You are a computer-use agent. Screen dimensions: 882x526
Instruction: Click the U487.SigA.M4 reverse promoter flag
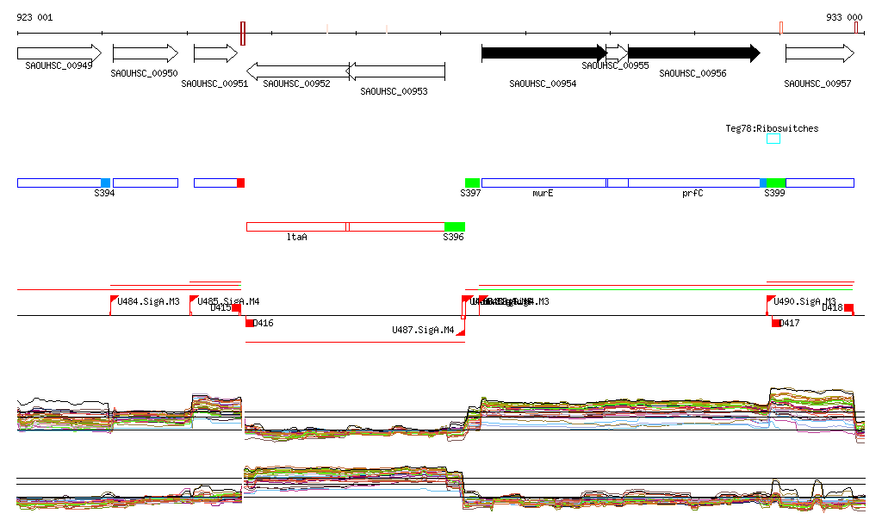pyautogui.click(x=461, y=331)
